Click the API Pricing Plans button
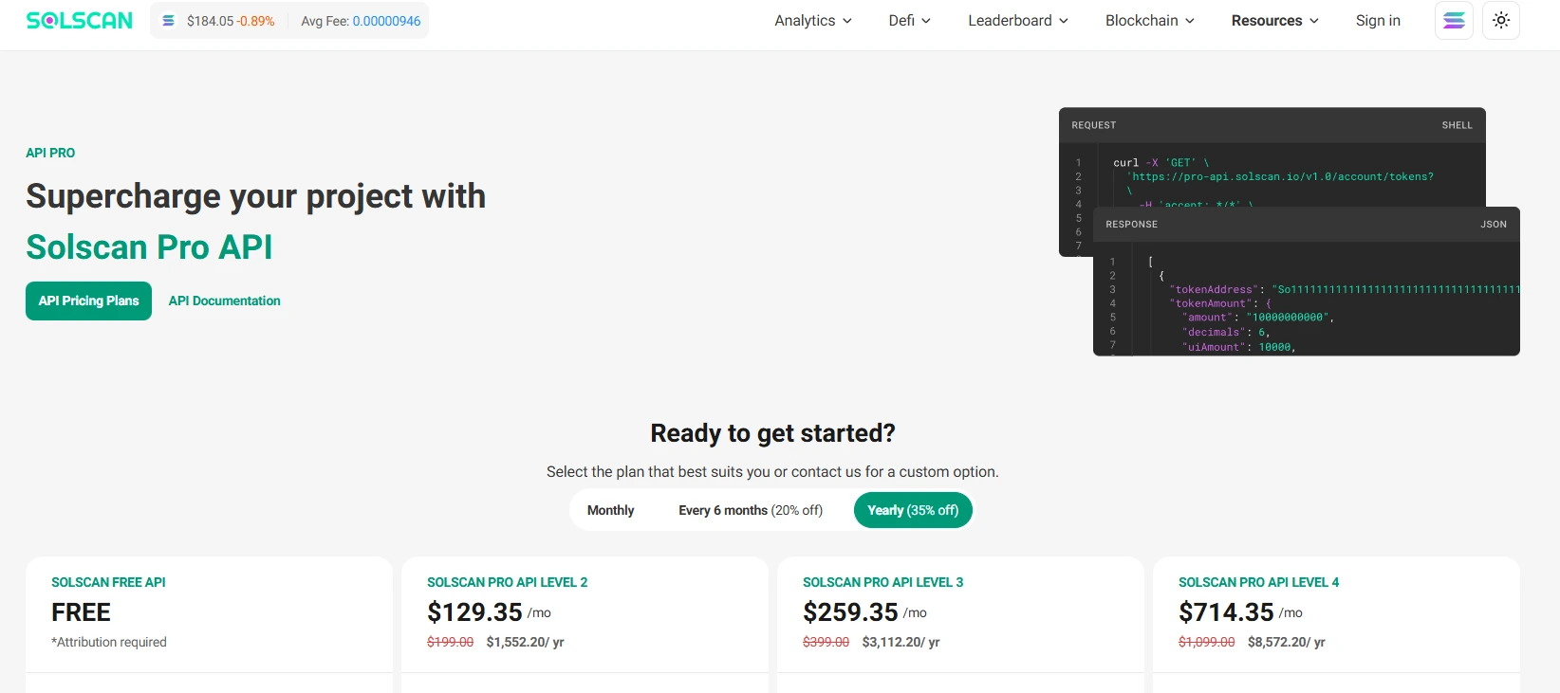The image size is (1560, 693). pyautogui.click(x=88, y=301)
